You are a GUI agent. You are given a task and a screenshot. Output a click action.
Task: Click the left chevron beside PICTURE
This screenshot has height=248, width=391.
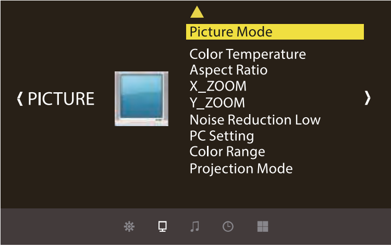(x=20, y=98)
